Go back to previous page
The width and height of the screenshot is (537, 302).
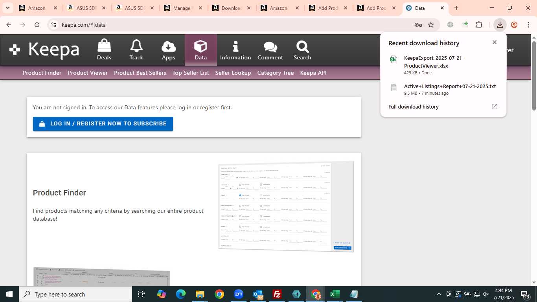coord(9,25)
